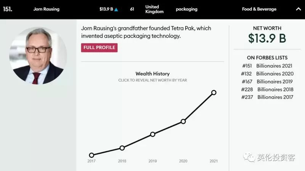The width and height of the screenshot is (305, 171).
Task: Reveal the 2017 net worth data point
Action: coord(91,155)
